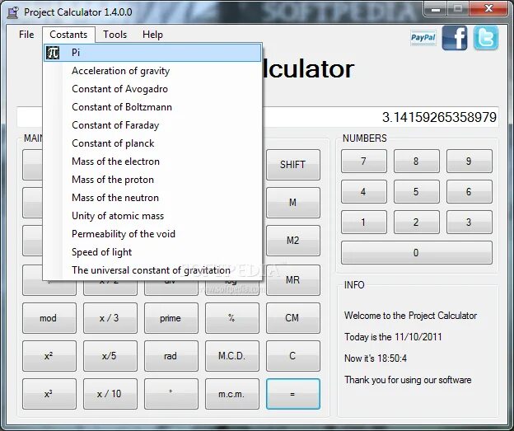Recall memory with MR button
Image resolution: width=514 pixels, height=431 pixels.
[x=293, y=280]
